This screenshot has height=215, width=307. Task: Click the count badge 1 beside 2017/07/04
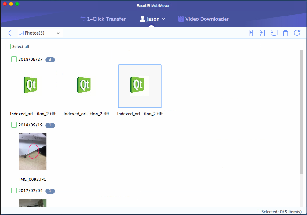50,191
